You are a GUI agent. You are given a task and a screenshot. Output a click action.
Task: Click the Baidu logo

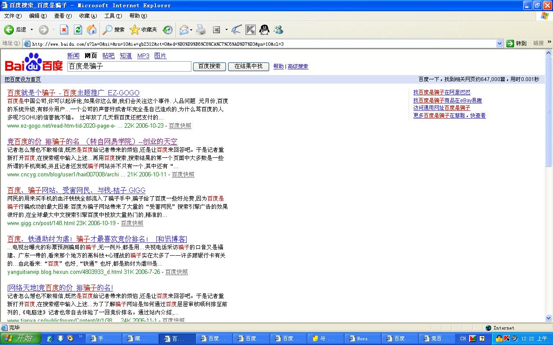[34, 63]
